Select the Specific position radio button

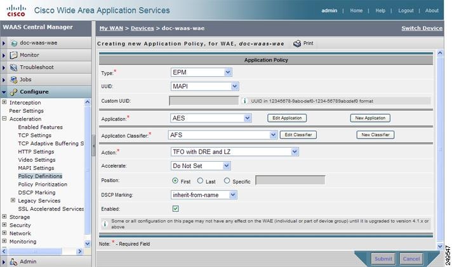227,181
